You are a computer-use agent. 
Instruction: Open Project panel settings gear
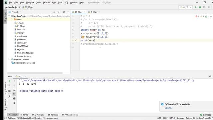point(64,12)
